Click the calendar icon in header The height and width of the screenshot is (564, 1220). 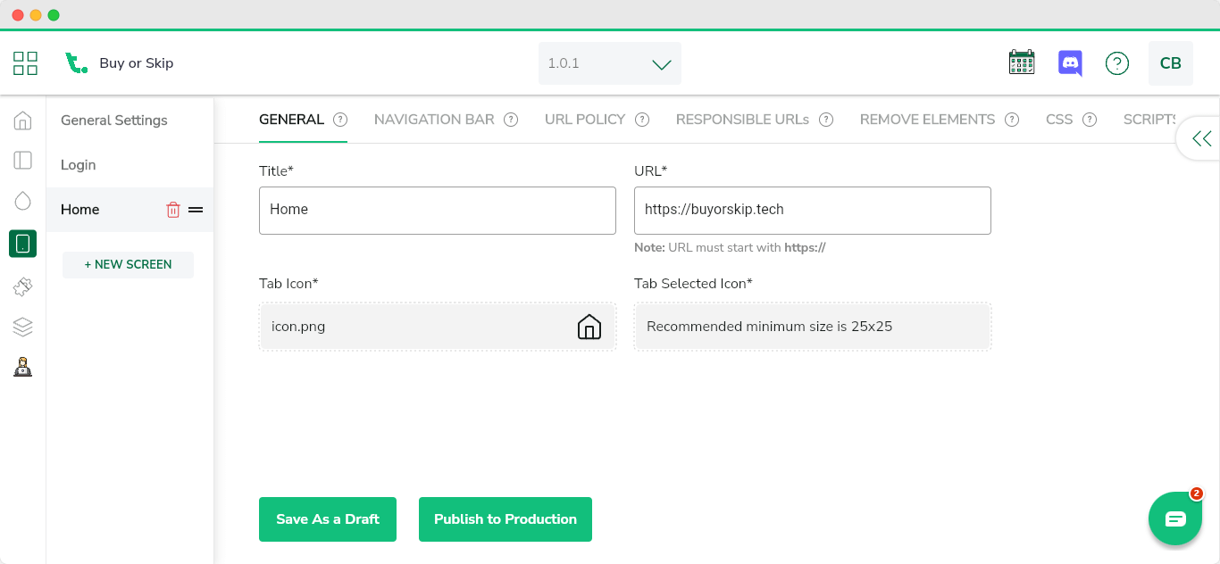pyautogui.click(x=1021, y=62)
